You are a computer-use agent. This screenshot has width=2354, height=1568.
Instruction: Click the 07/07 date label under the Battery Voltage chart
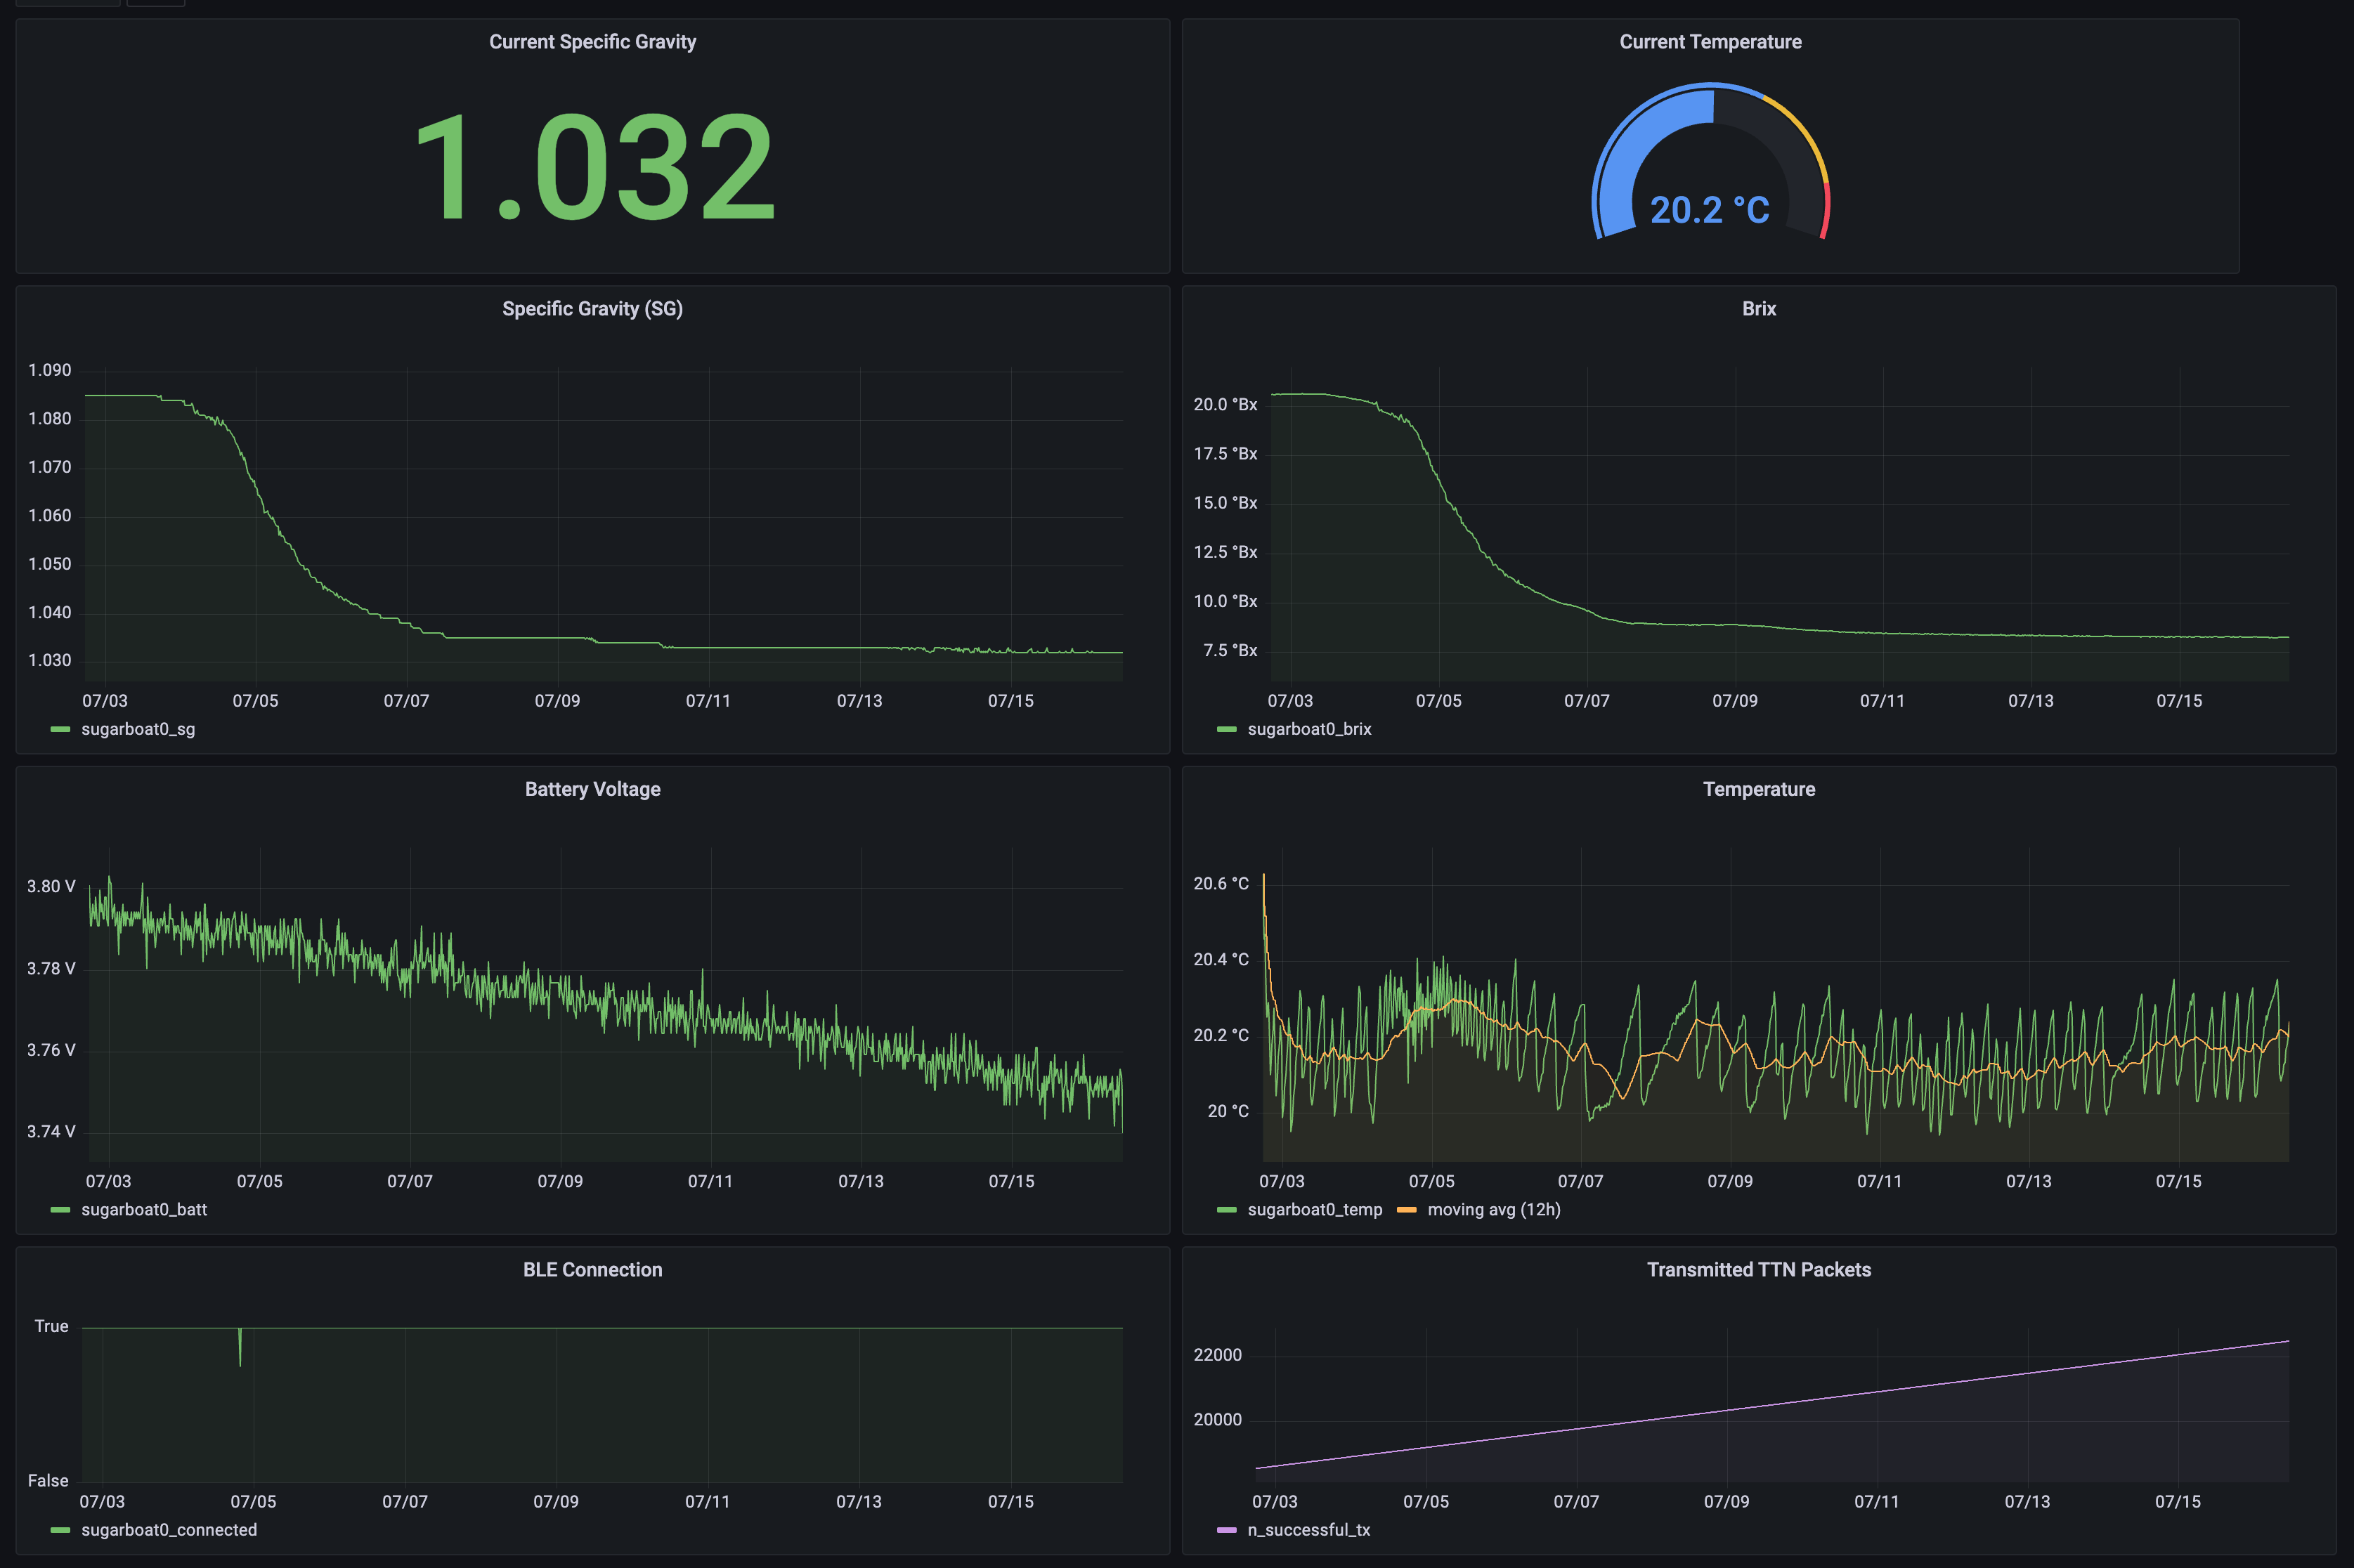(x=410, y=1181)
